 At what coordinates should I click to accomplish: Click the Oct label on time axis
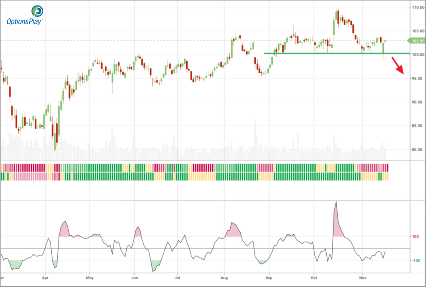click(314, 277)
